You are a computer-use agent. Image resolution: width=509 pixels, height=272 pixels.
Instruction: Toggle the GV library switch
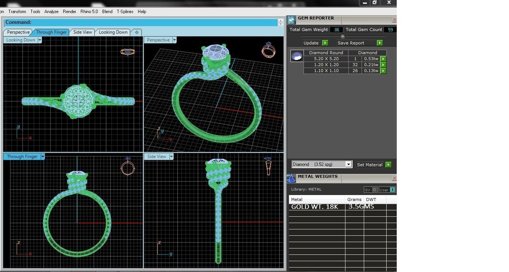pyautogui.click(x=371, y=190)
